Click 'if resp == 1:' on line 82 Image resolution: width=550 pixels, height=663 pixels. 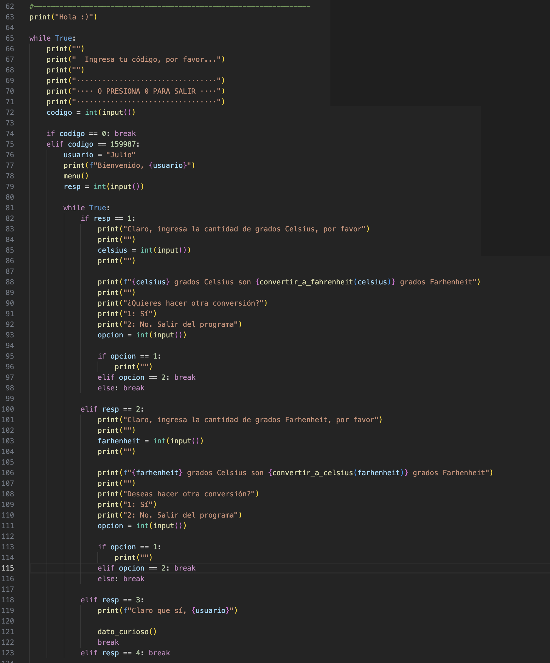(108, 218)
